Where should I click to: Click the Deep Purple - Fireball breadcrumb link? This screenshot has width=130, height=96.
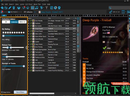point(52,12)
